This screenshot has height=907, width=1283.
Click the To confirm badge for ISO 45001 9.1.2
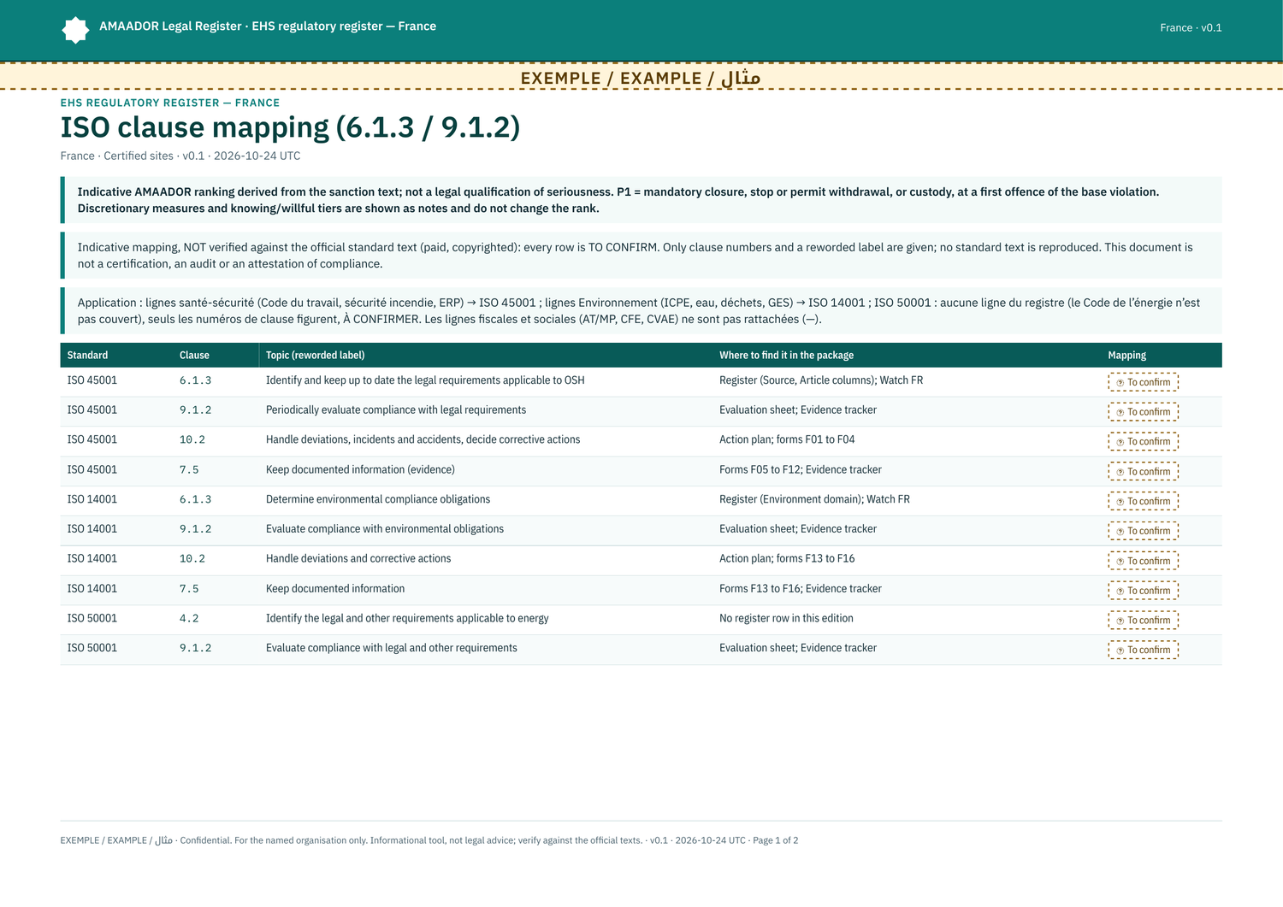click(x=1143, y=412)
